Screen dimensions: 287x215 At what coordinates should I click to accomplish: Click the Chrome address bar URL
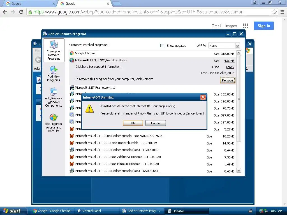tap(138, 12)
